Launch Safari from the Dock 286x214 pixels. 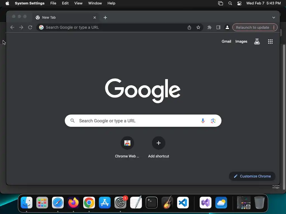58,203
